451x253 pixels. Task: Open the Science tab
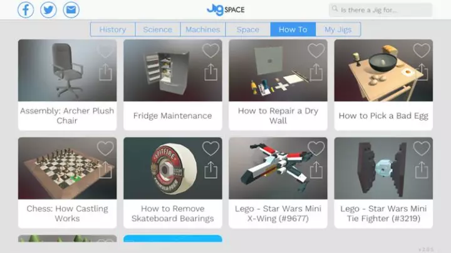158,29
